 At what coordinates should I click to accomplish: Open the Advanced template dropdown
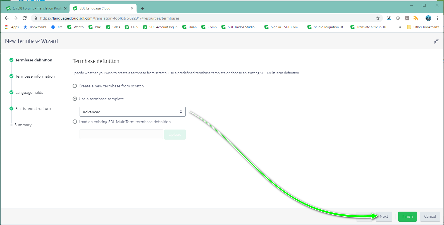point(132,112)
